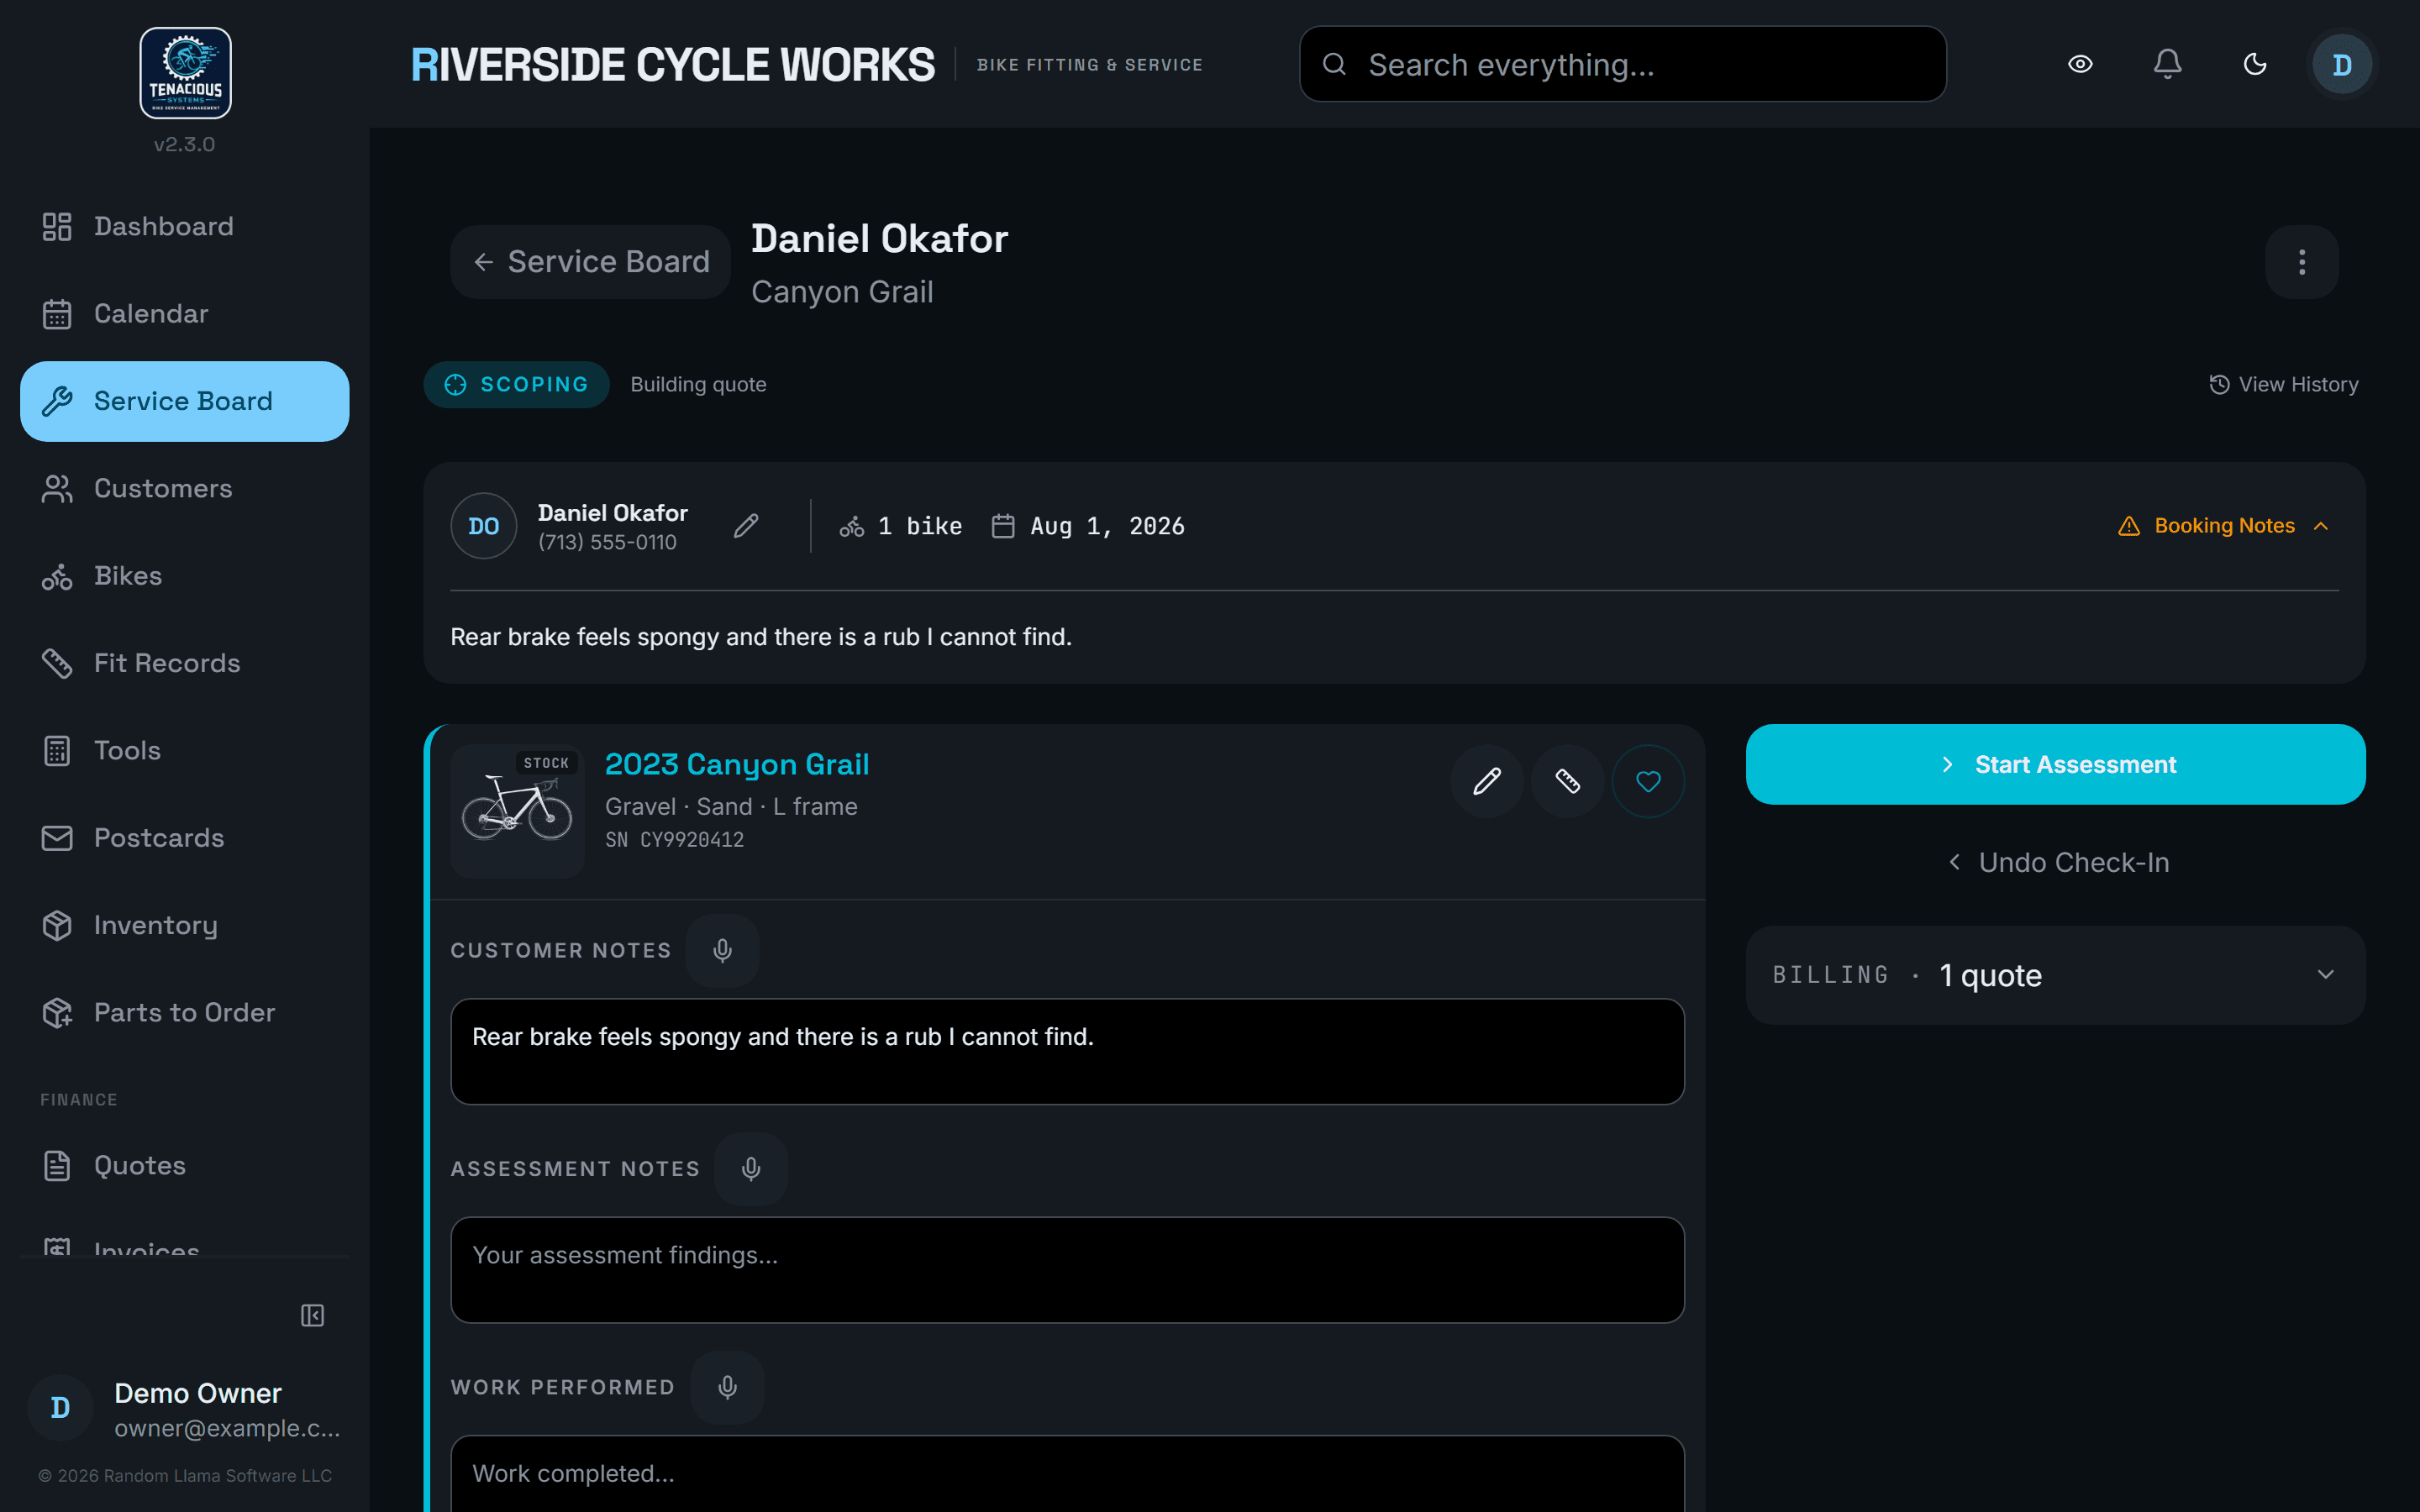Dictate customer notes with microphone

point(722,950)
